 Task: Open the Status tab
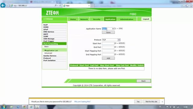[73, 19]
